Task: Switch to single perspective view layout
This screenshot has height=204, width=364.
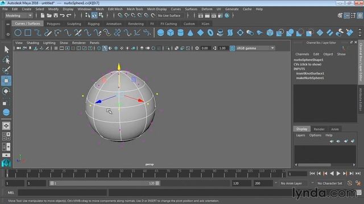Action: click(6, 126)
